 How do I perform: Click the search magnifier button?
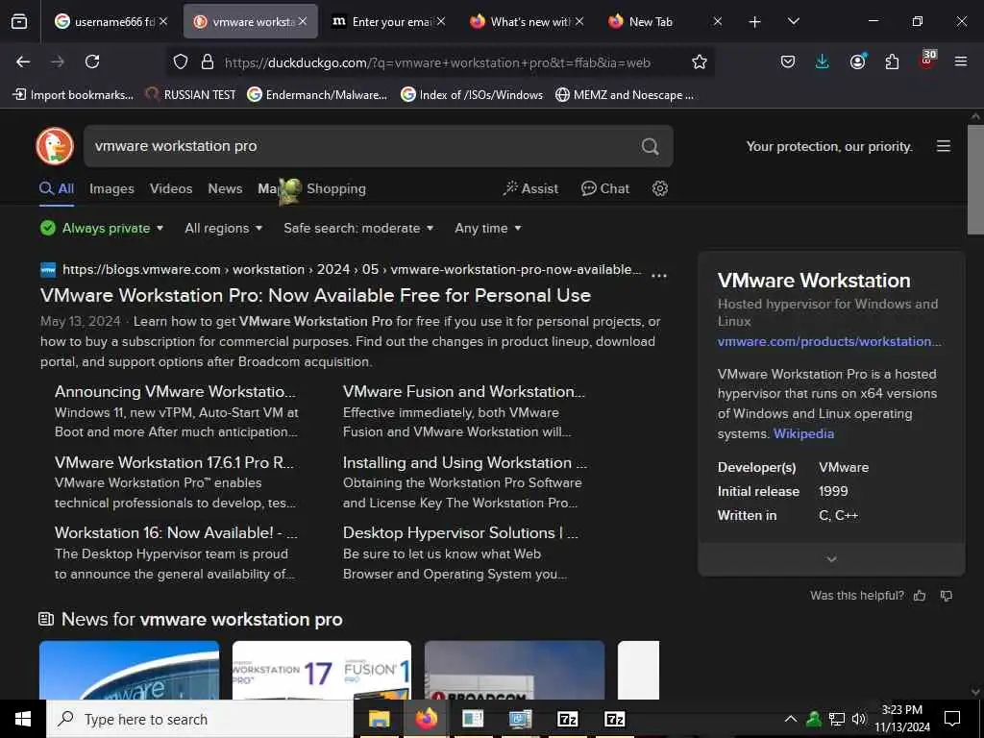pyautogui.click(x=651, y=146)
